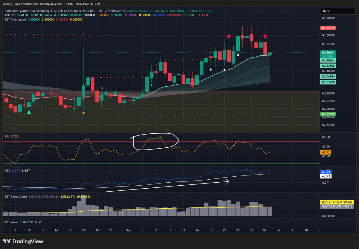Click the large green up-triangle buy signal
Screen dimensions: 359x249
click(29, 112)
